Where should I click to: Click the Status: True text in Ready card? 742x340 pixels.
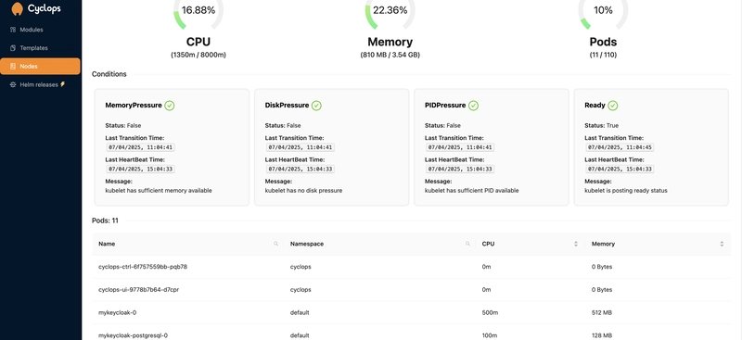point(601,126)
